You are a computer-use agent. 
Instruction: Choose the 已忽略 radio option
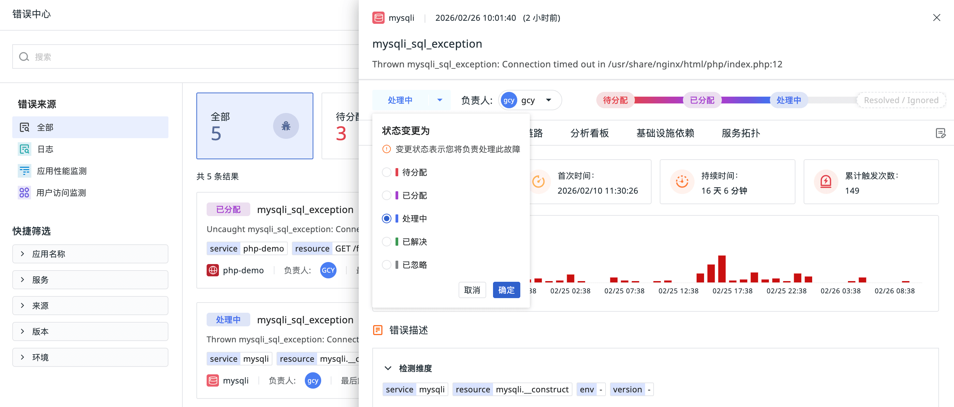(386, 265)
